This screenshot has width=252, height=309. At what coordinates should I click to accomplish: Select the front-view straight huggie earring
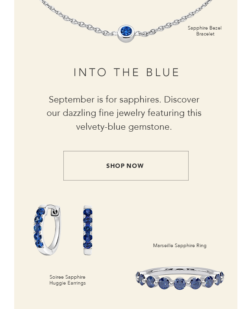click(87, 230)
